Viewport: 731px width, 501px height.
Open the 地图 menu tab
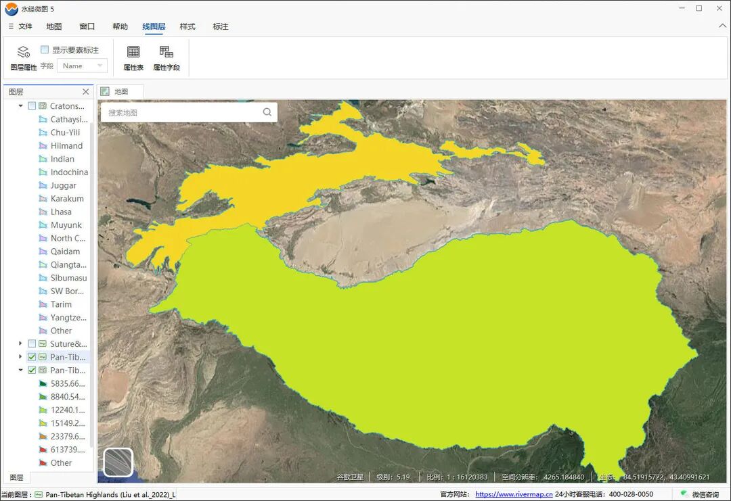pos(54,26)
